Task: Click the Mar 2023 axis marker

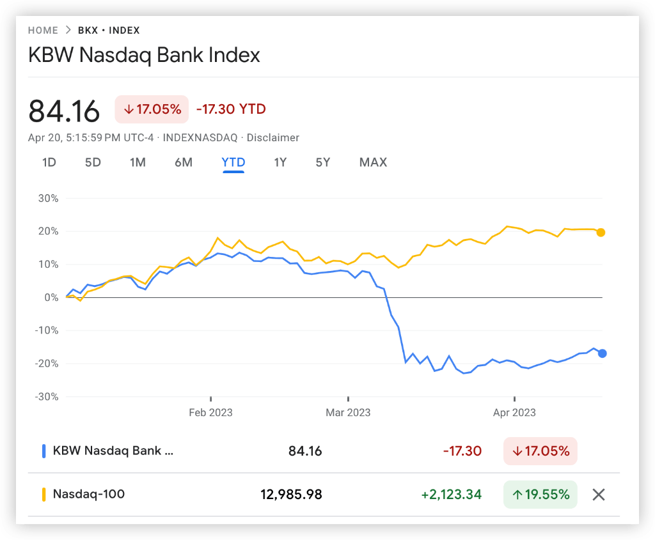Action: click(x=348, y=412)
